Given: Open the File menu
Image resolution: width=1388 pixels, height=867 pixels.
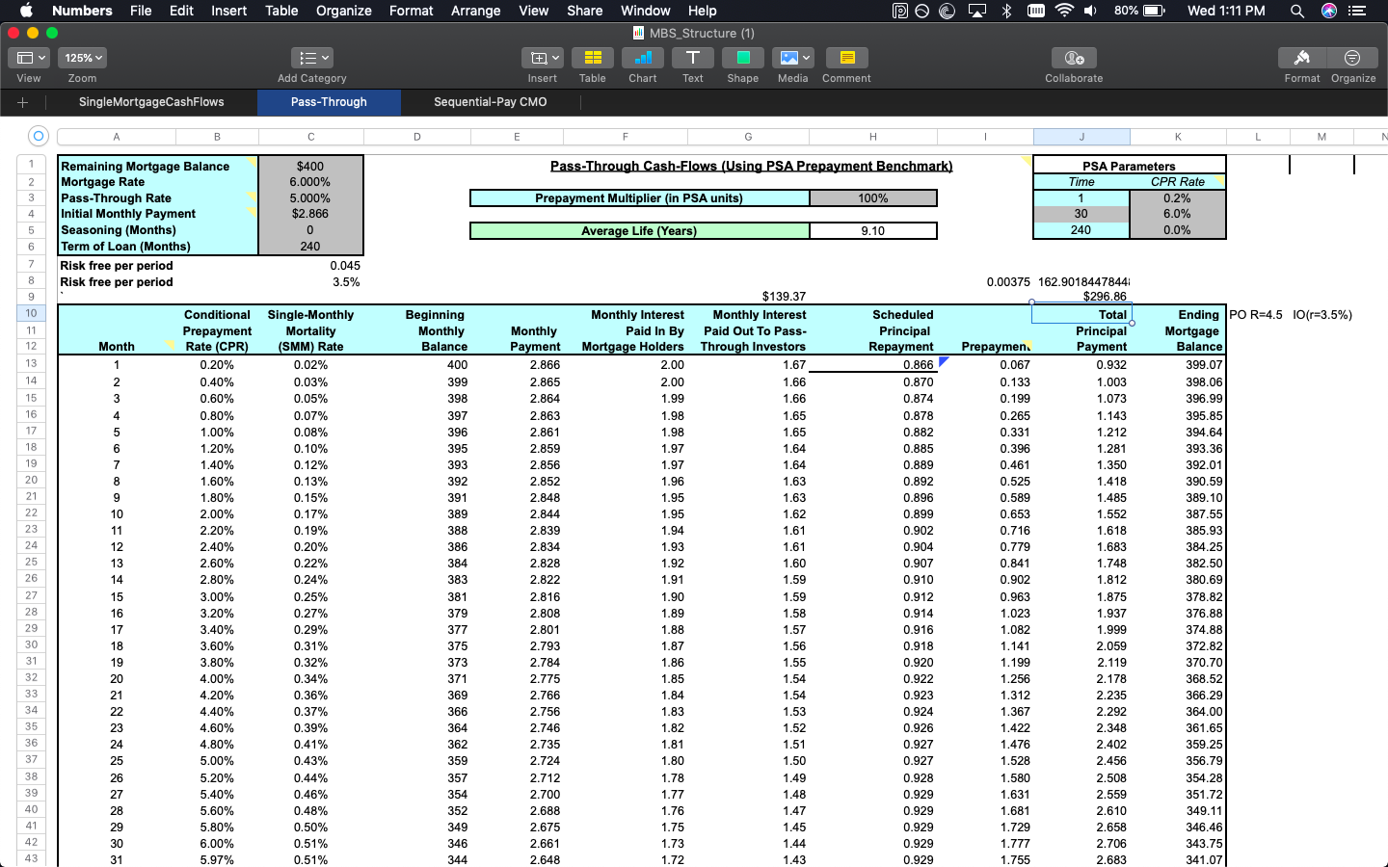Looking at the screenshot, I should 141,11.
